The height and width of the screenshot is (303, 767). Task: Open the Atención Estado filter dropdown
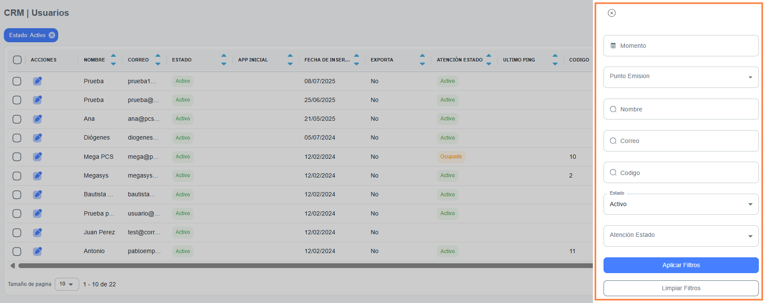(x=681, y=236)
